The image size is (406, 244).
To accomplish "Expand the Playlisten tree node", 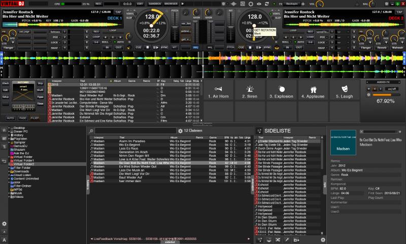I will [9, 138].
